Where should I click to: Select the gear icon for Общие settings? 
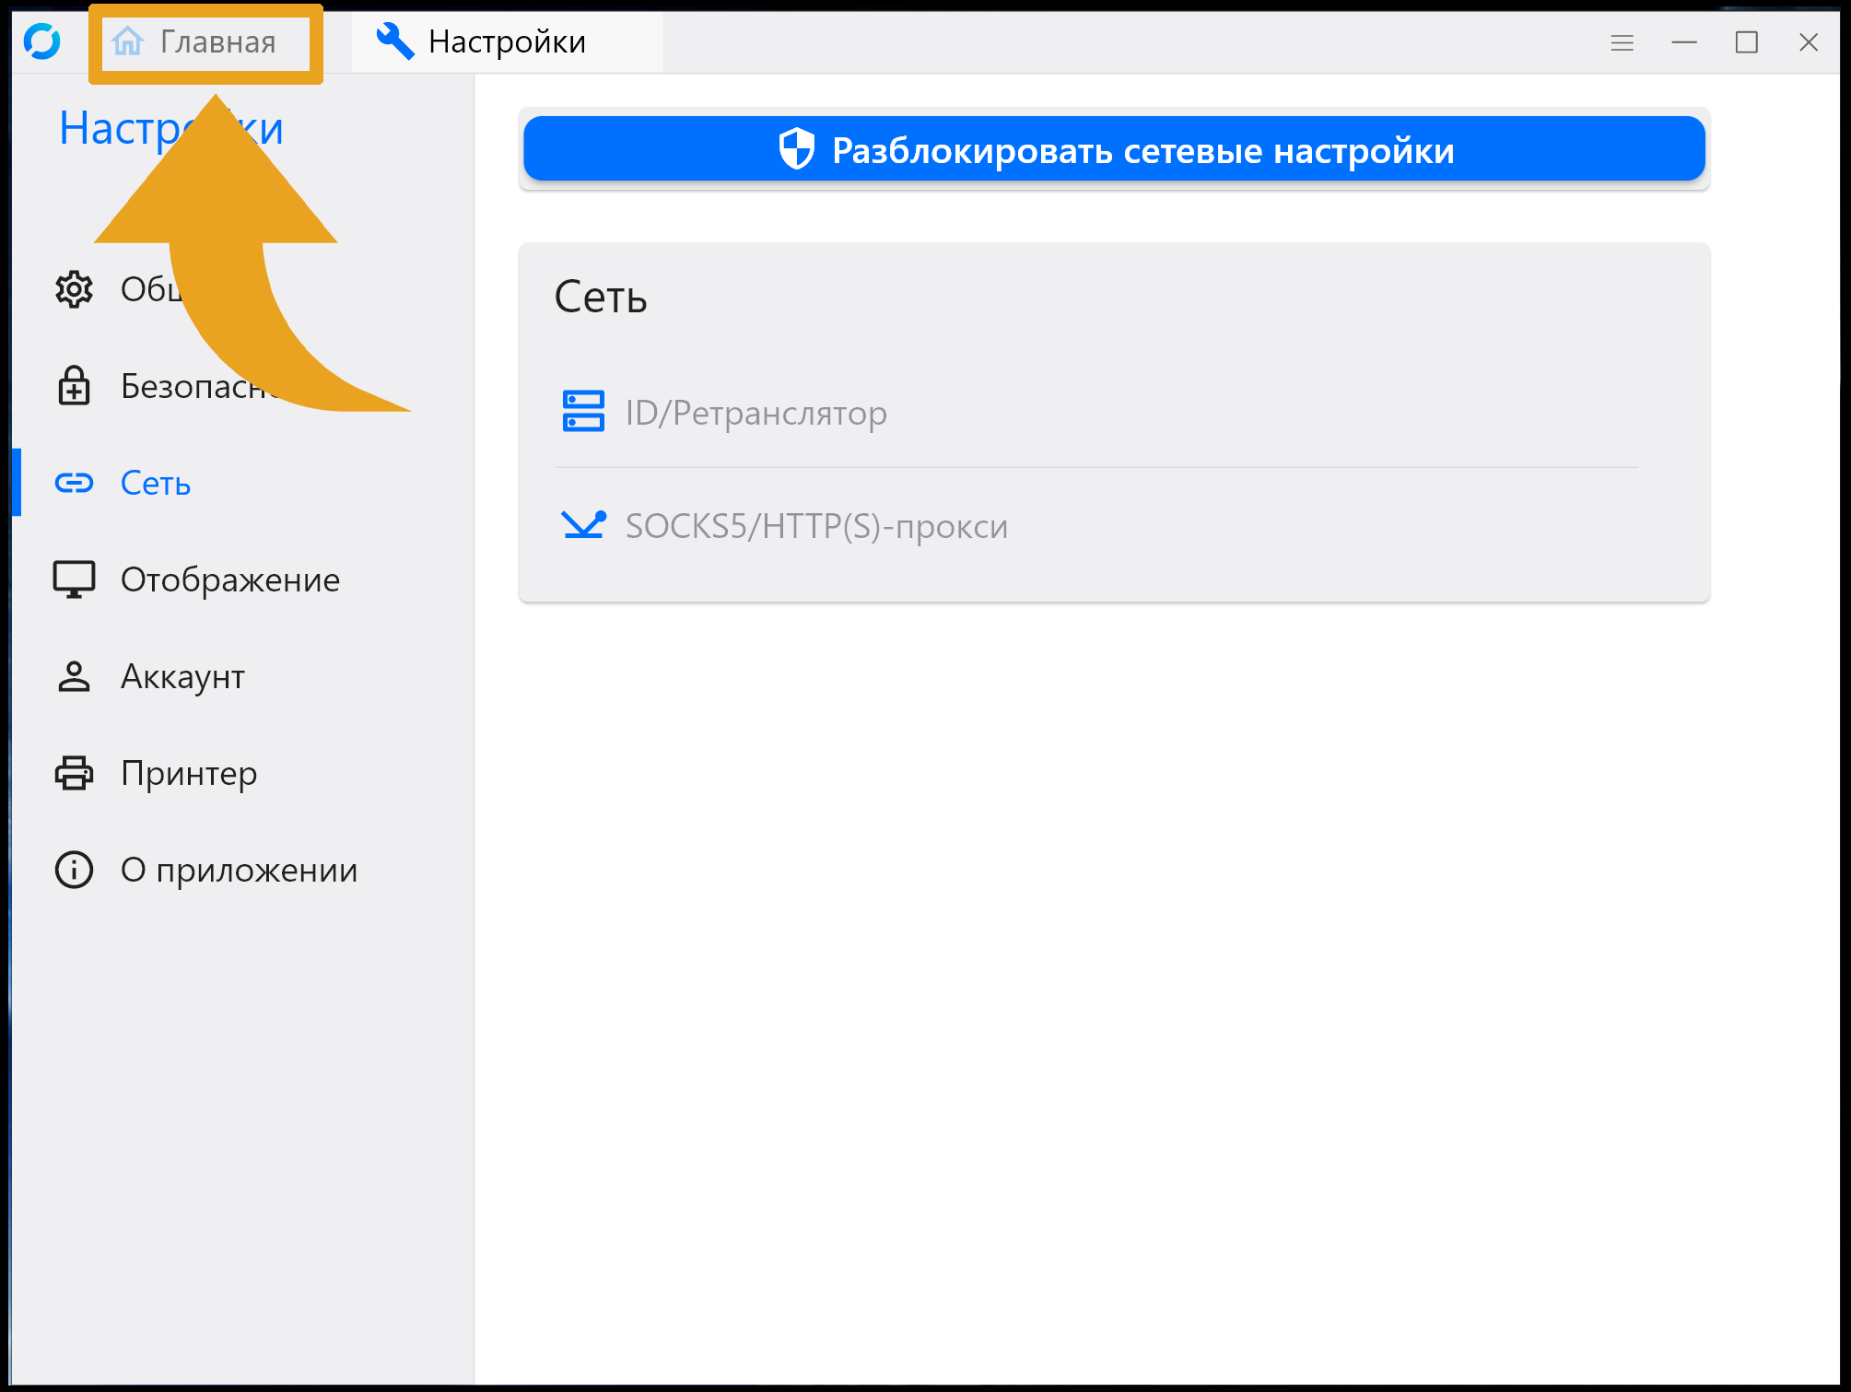(74, 288)
